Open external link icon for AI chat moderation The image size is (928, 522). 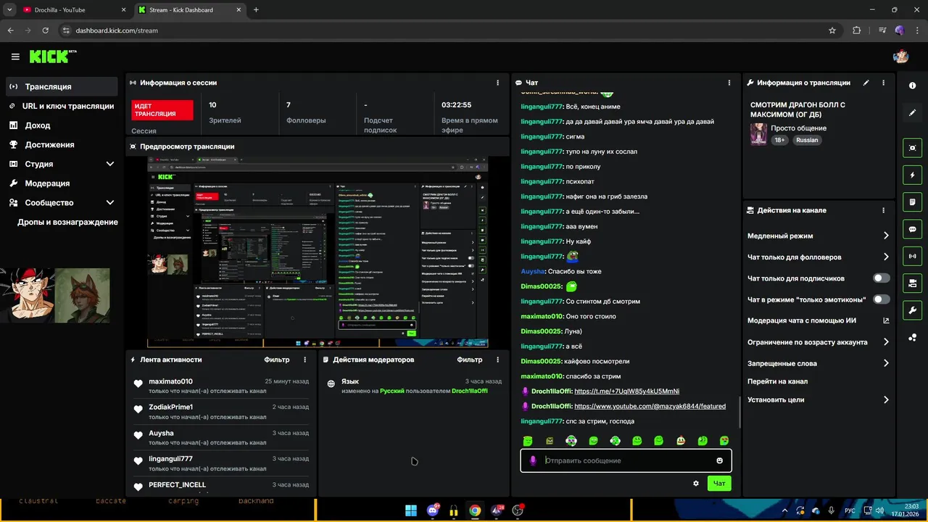point(886,320)
